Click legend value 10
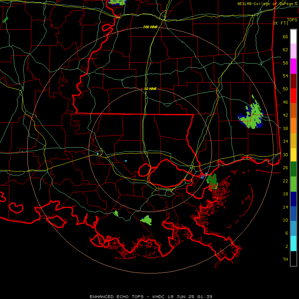 tap(285, 220)
